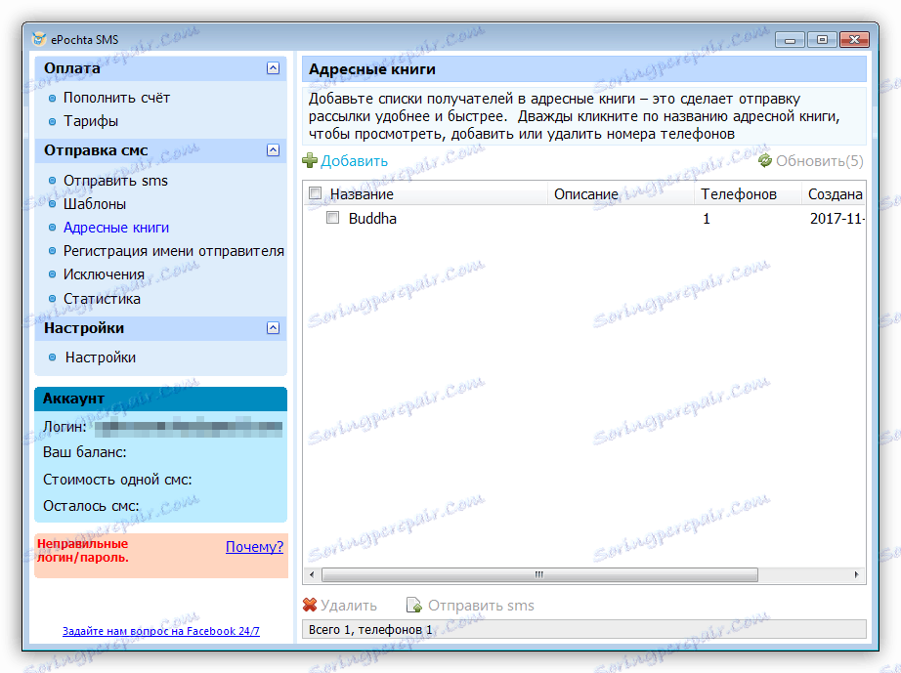The image size is (901, 673).
Task: Sort by Описание column header
Action: click(586, 194)
